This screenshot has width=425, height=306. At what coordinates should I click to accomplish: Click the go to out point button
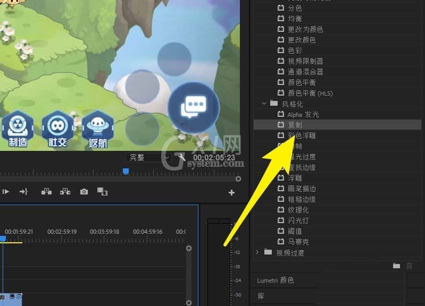click(23, 192)
